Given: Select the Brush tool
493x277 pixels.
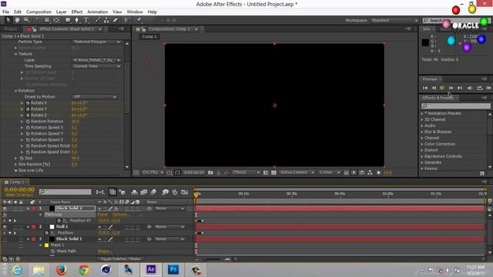Looking at the screenshot, I should point(98,20).
